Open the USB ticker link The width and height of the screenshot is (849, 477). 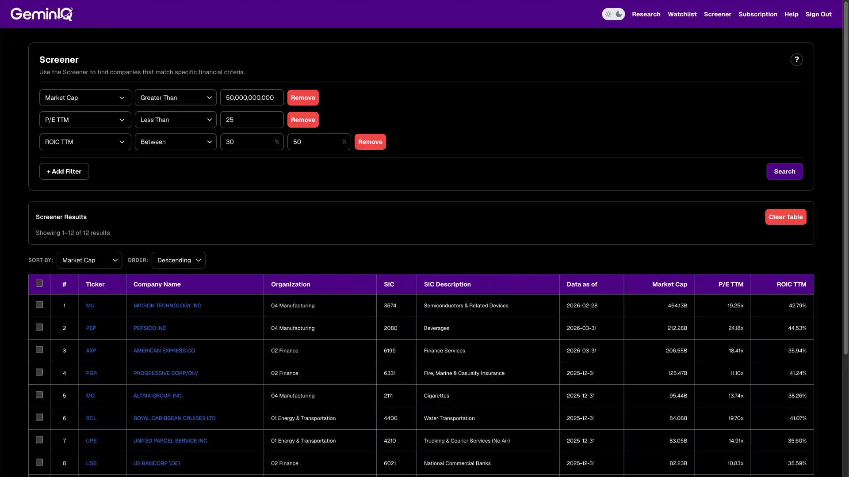(x=91, y=463)
